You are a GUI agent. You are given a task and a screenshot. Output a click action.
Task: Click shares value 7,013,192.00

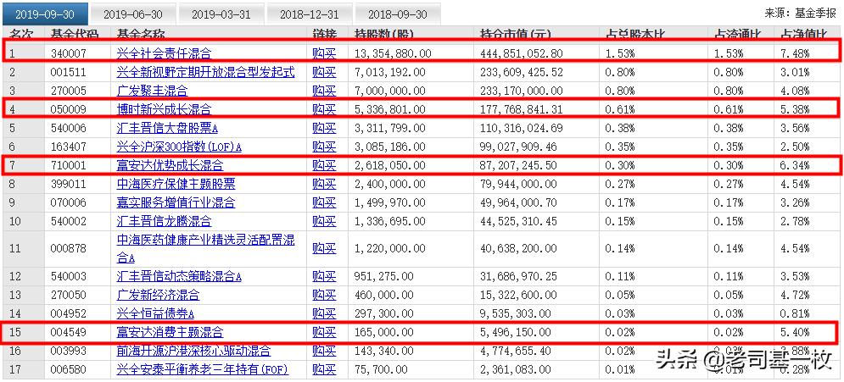[389, 71]
